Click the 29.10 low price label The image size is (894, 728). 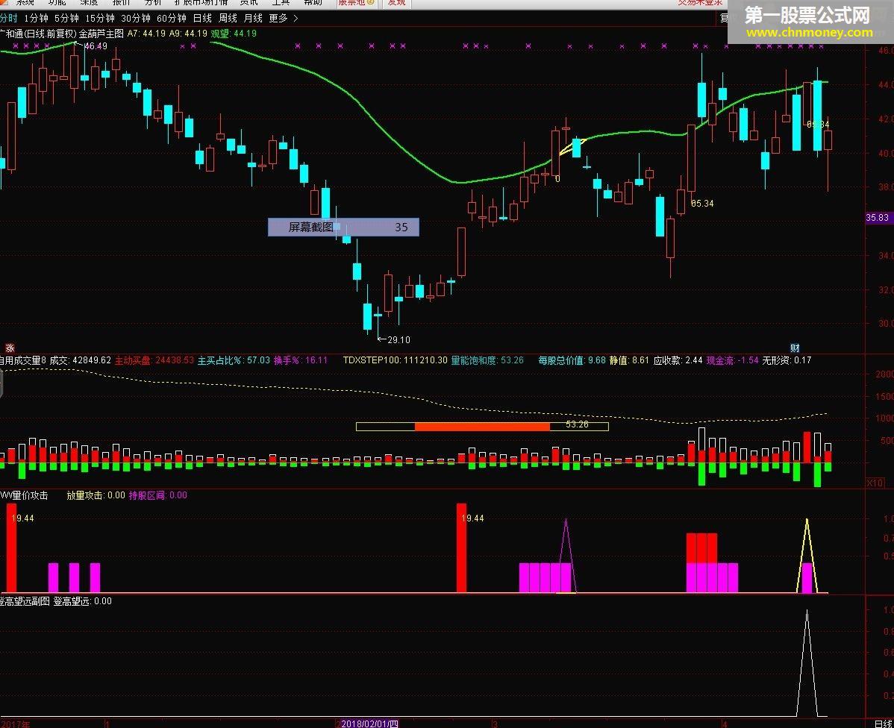[398, 340]
